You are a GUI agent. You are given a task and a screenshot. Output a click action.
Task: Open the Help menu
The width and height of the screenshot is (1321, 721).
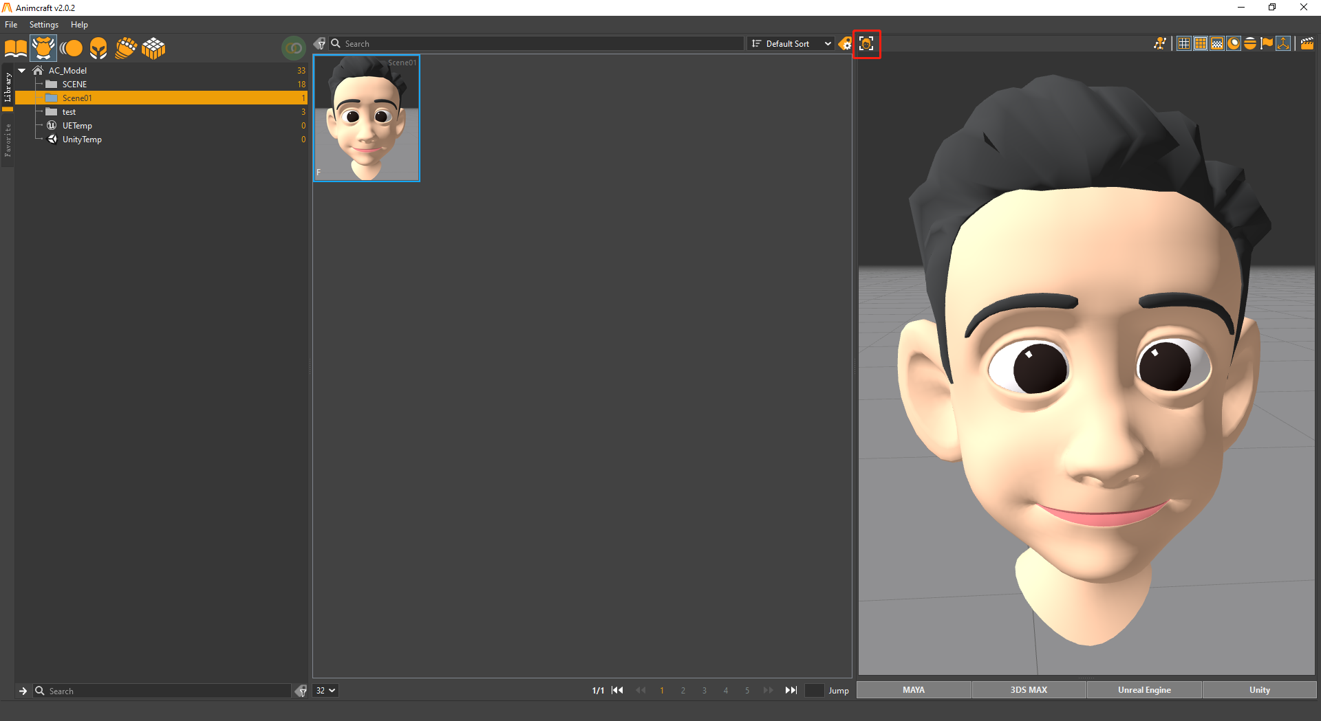click(x=79, y=25)
